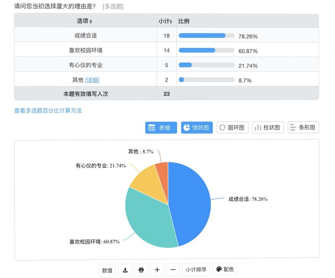This screenshot has height=278, width=335.
Task: Switch to 饼状图 chart view
Action: pyautogui.click(x=197, y=127)
